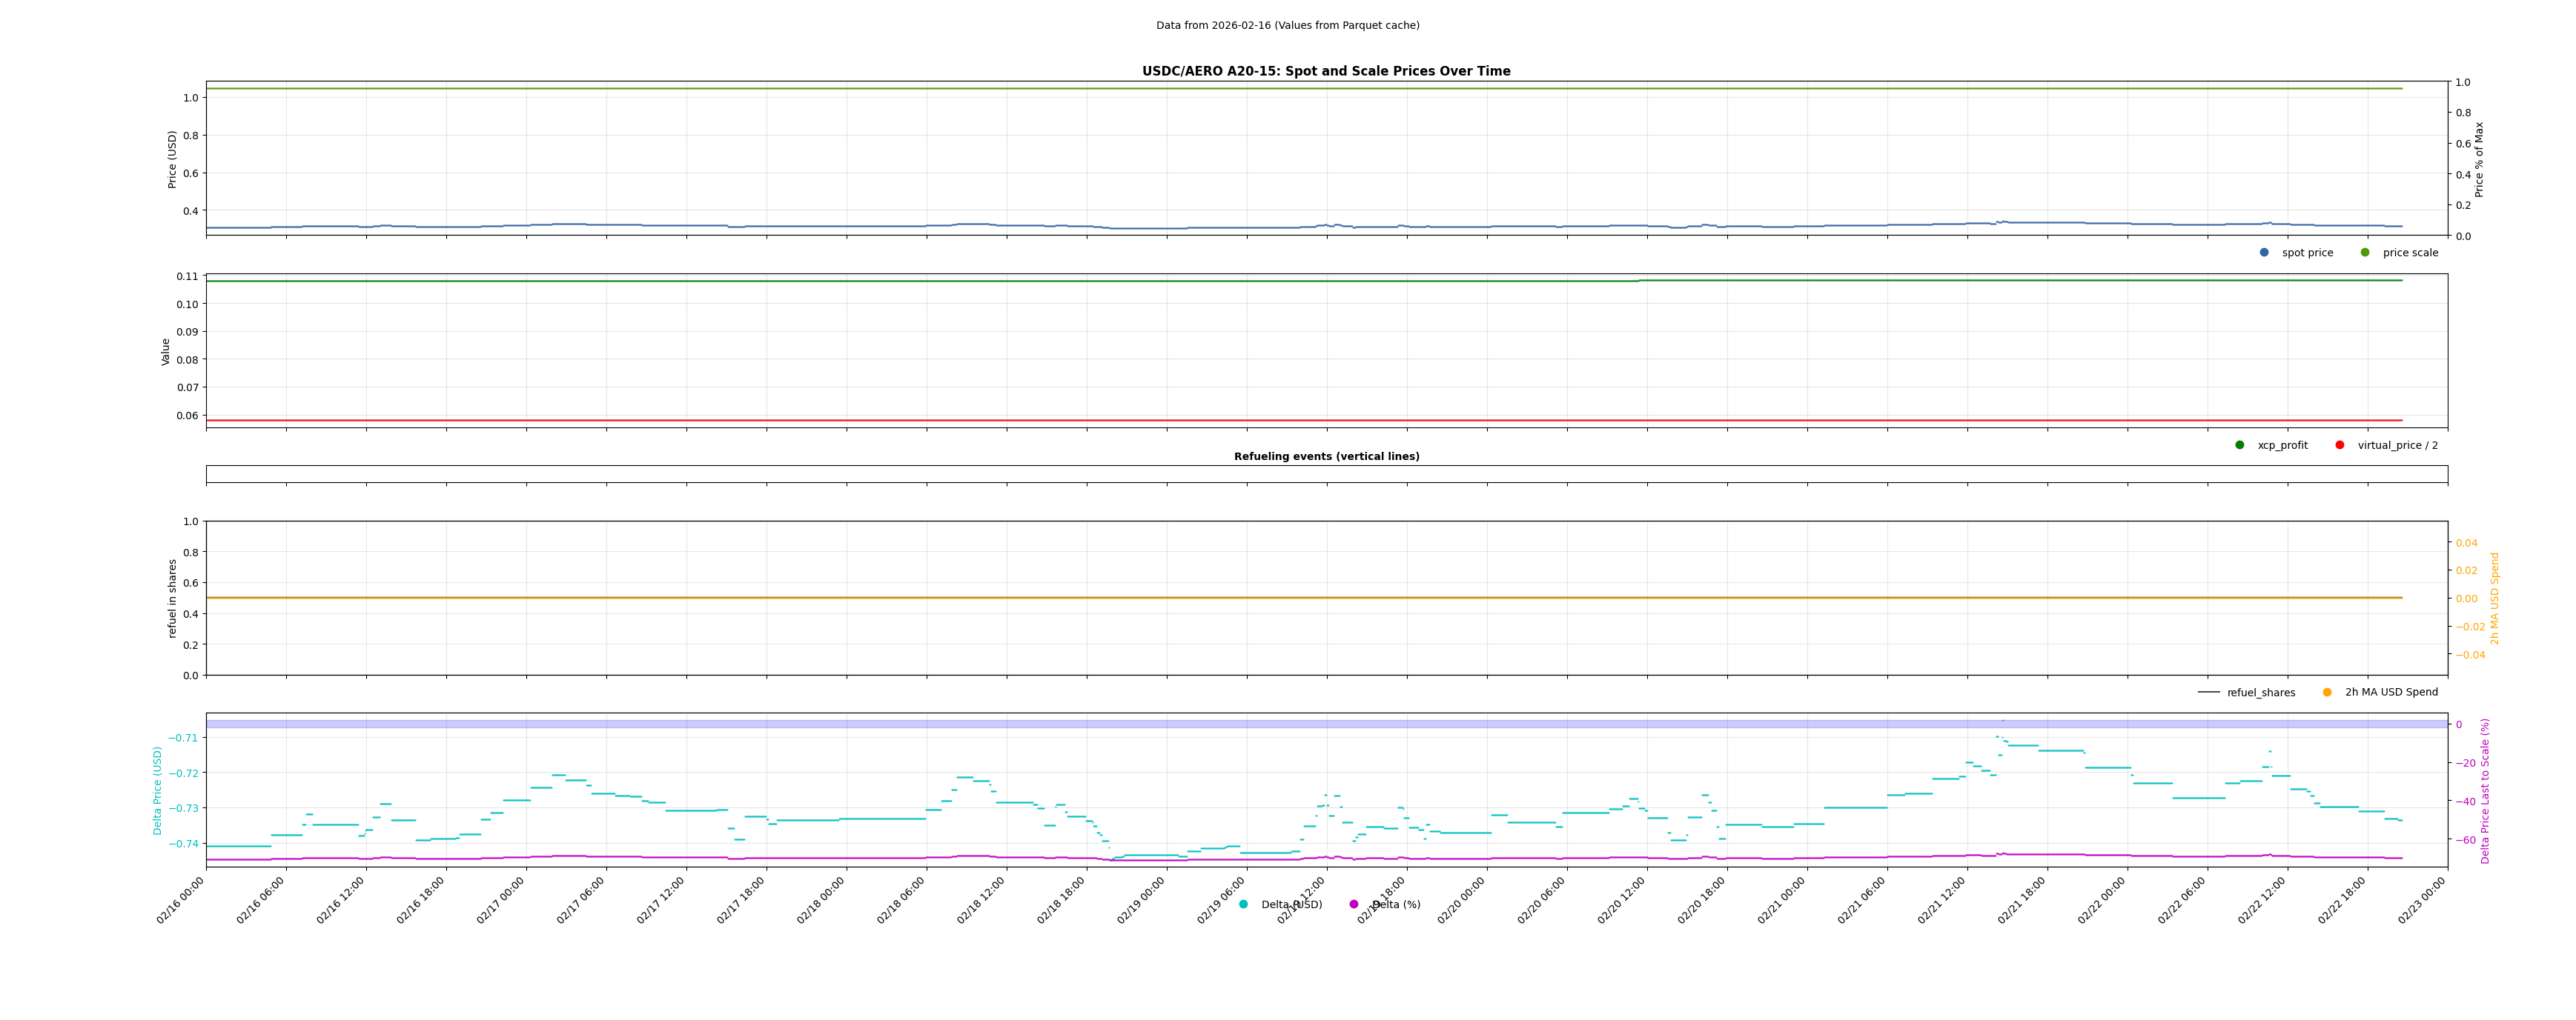The image size is (2576, 1020).
Task: Click the chart title USDC/AERO A20-15
Action: [x=1326, y=72]
